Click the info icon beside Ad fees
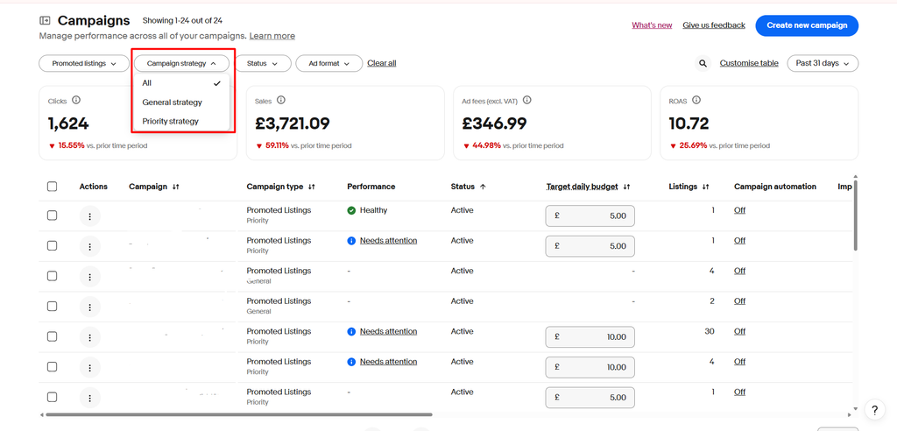The image size is (897, 431). (x=526, y=100)
